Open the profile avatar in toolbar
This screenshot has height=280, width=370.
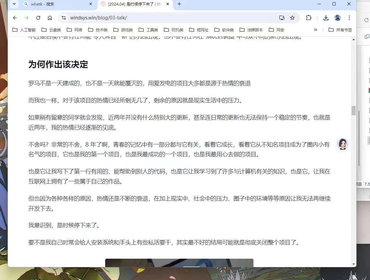click(x=338, y=18)
